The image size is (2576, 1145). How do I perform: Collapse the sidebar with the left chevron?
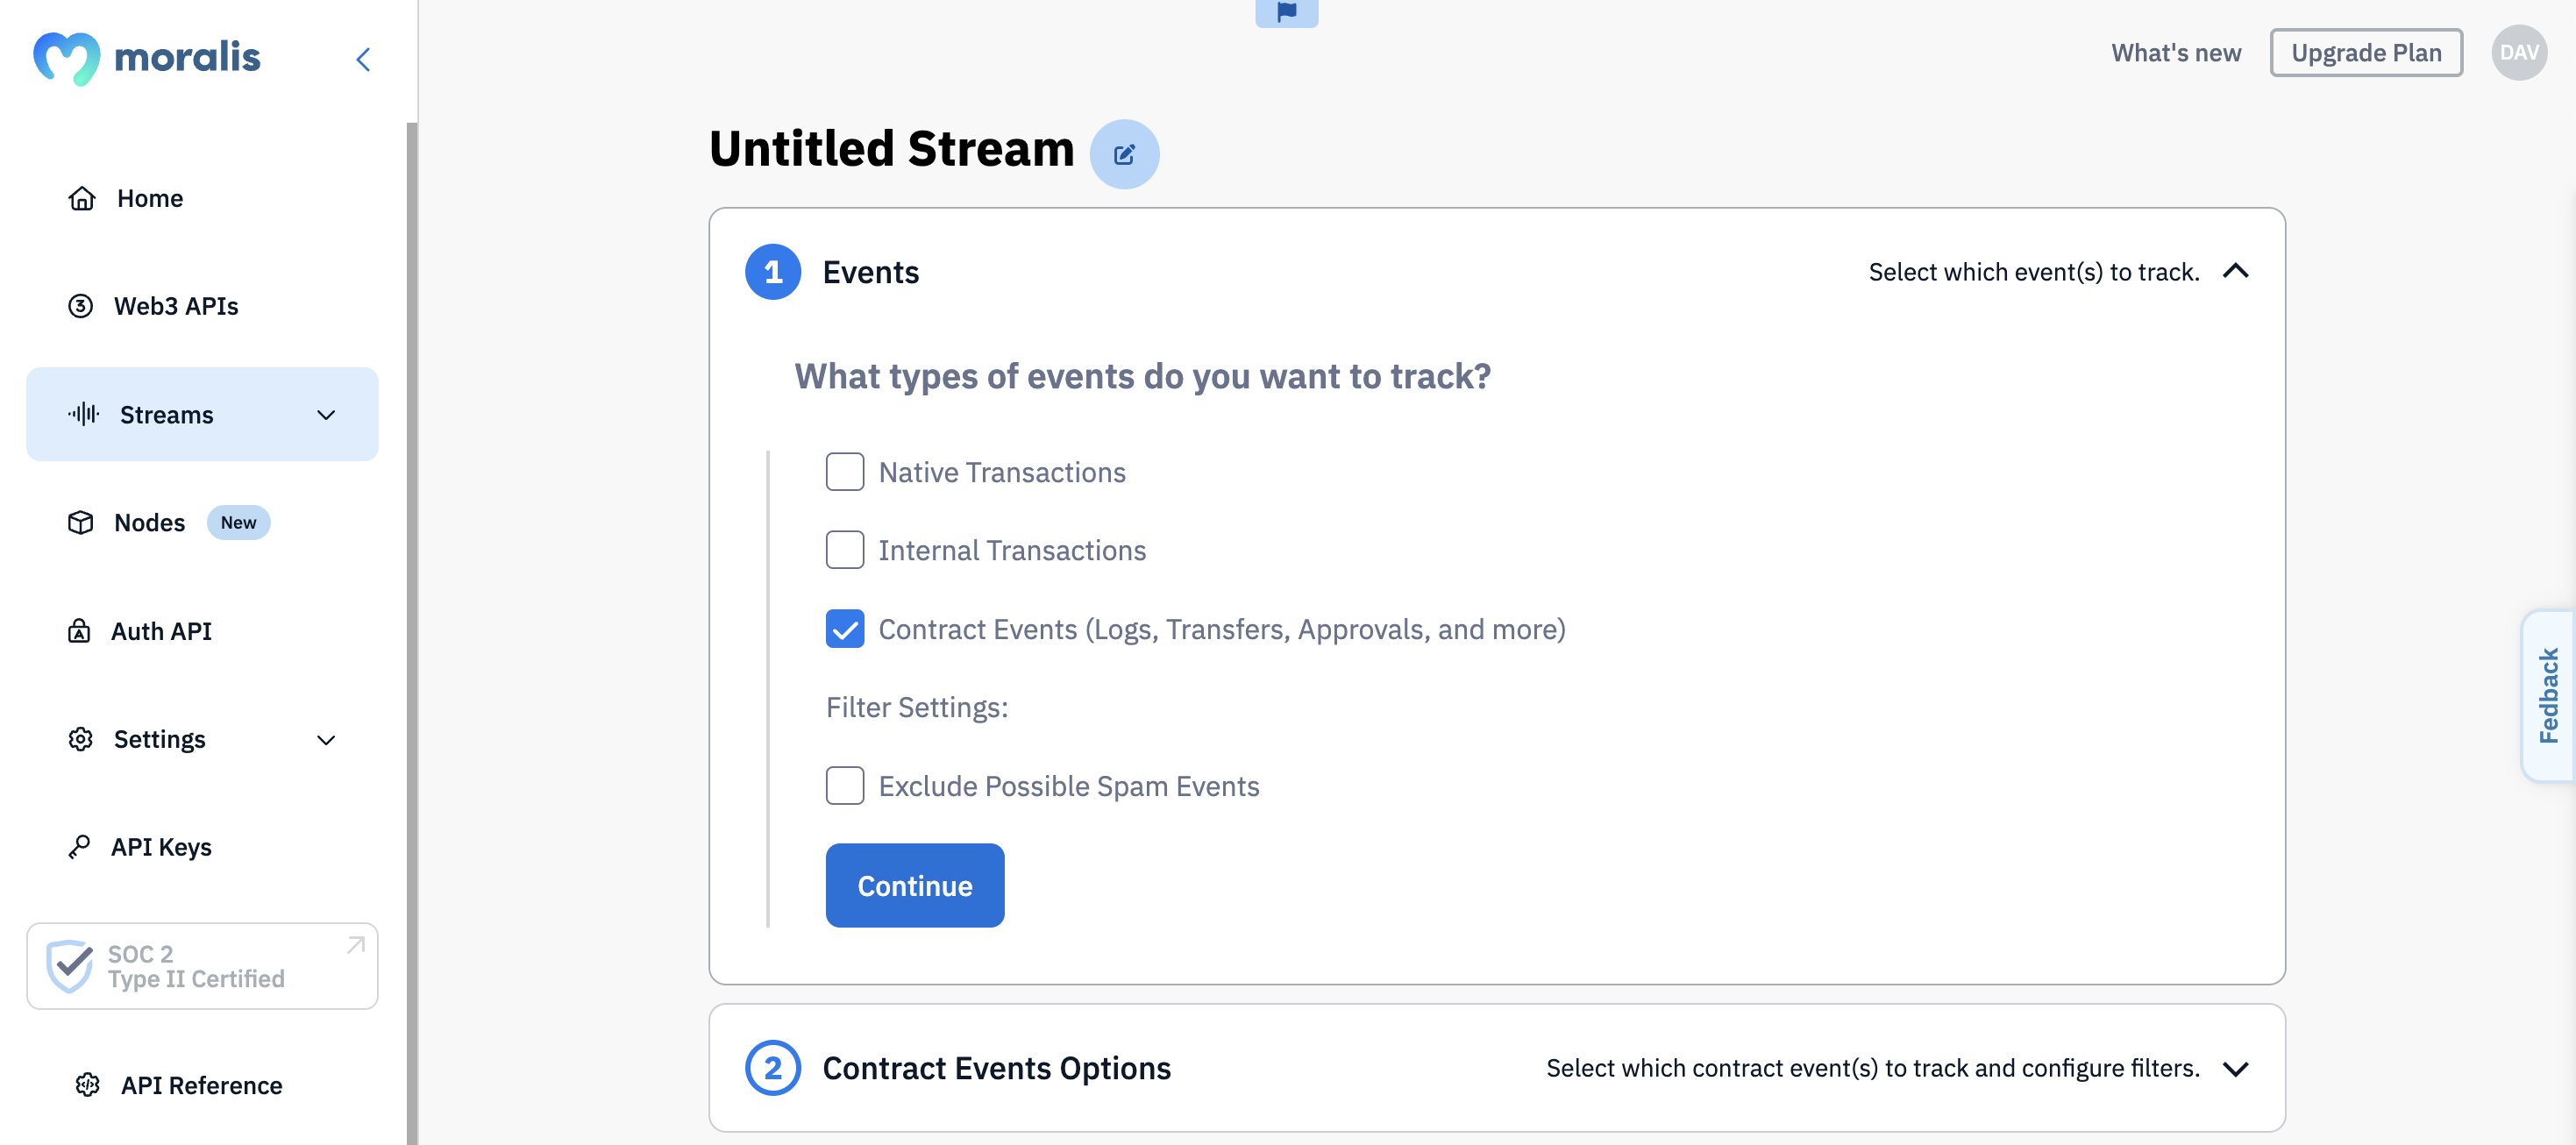click(x=363, y=59)
